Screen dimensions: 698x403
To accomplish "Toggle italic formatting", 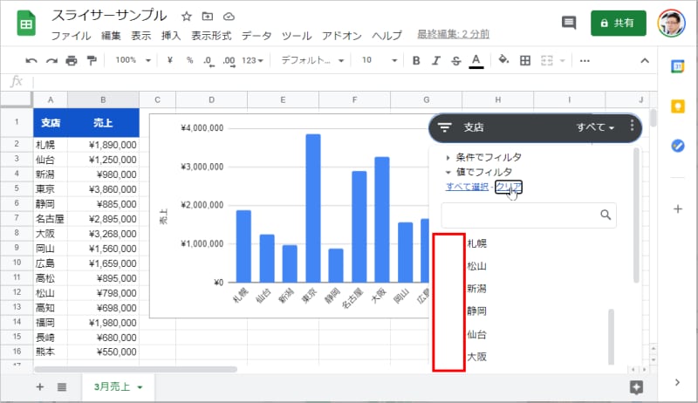I will pyautogui.click(x=435, y=60).
